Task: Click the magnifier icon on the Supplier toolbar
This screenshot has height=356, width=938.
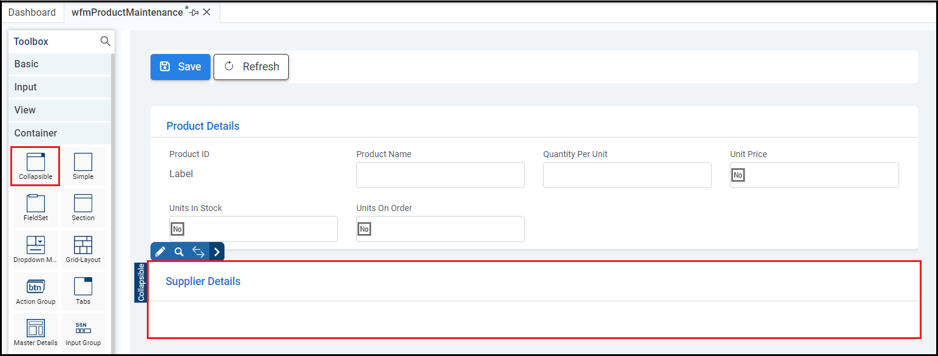Action: 179,252
